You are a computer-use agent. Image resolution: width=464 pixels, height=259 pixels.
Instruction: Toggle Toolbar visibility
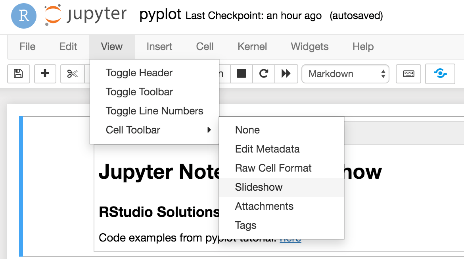(x=139, y=92)
